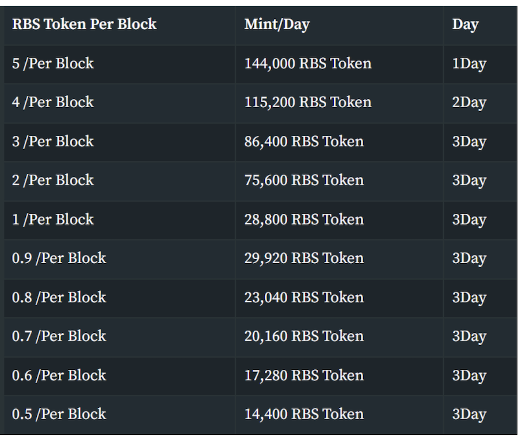The image size is (518, 436).
Task: Select the "1 /Per Block" cell
Action: click(53, 219)
